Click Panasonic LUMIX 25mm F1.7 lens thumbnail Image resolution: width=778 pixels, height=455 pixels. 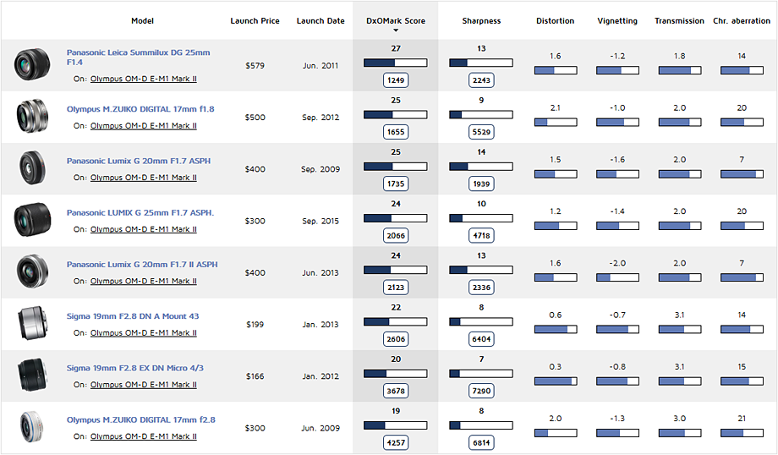pos(32,220)
